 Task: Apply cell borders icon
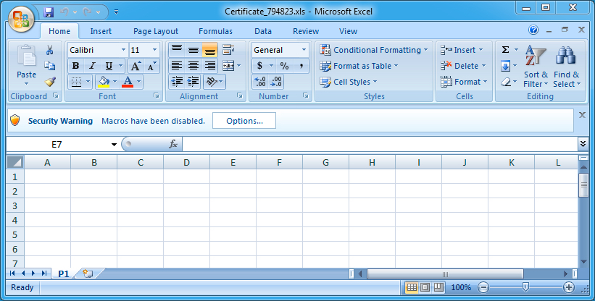coord(76,82)
